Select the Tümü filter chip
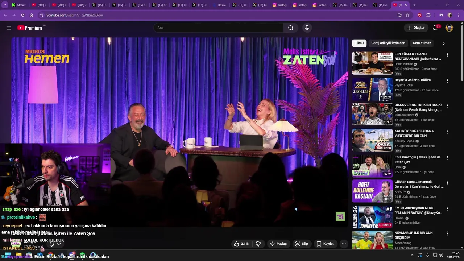This screenshot has height=261, width=464. click(x=359, y=43)
